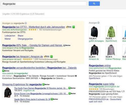Click 20 € - 16 Anbieter text
This screenshot has height=105, width=126.
(x=22, y=96)
